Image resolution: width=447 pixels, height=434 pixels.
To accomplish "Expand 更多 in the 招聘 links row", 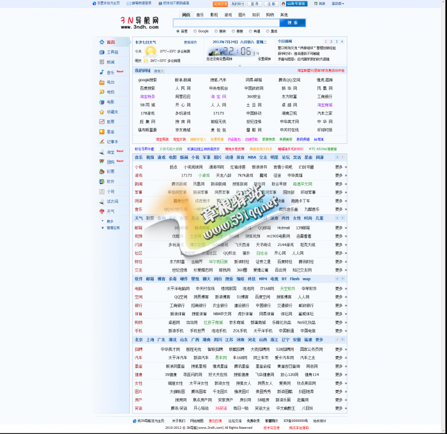I will [x=340, y=349].
